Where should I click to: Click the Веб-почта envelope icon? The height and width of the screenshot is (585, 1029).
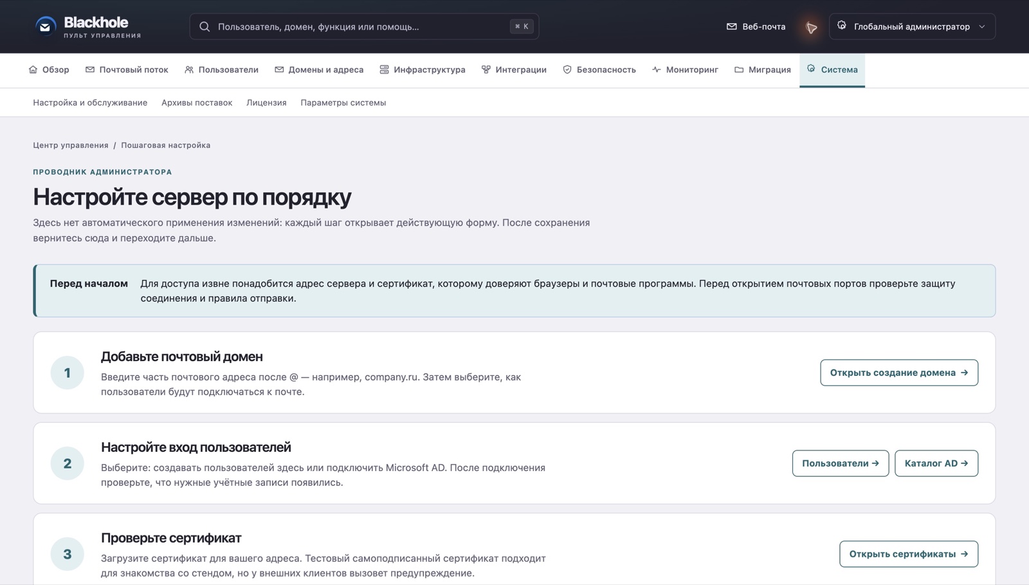click(x=731, y=26)
